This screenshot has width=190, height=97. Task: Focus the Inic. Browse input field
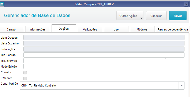pyautogui.click(x=95, y=61)
